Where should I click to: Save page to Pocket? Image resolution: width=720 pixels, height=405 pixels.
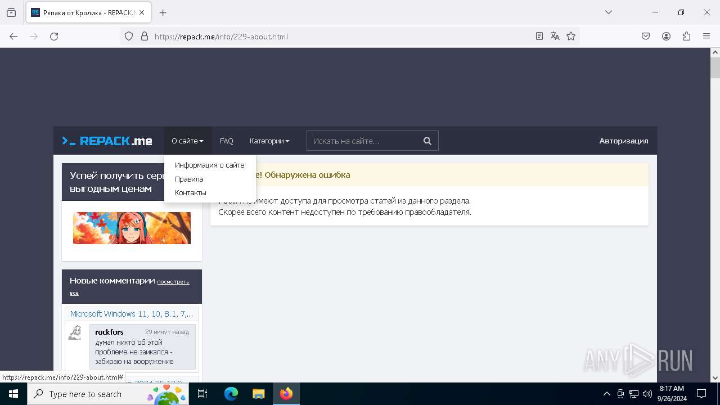(x=646, y=36)
